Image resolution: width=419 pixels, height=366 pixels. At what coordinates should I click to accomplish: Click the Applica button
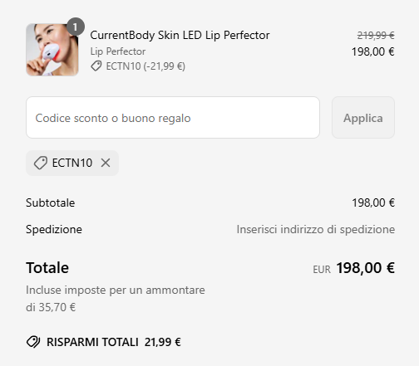tap(363, 118)
